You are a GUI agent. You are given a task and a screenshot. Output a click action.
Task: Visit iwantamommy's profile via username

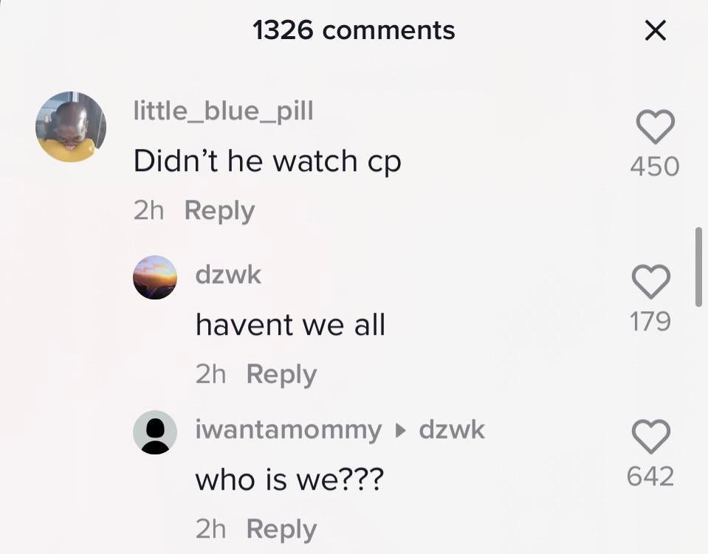coord(289,430)
